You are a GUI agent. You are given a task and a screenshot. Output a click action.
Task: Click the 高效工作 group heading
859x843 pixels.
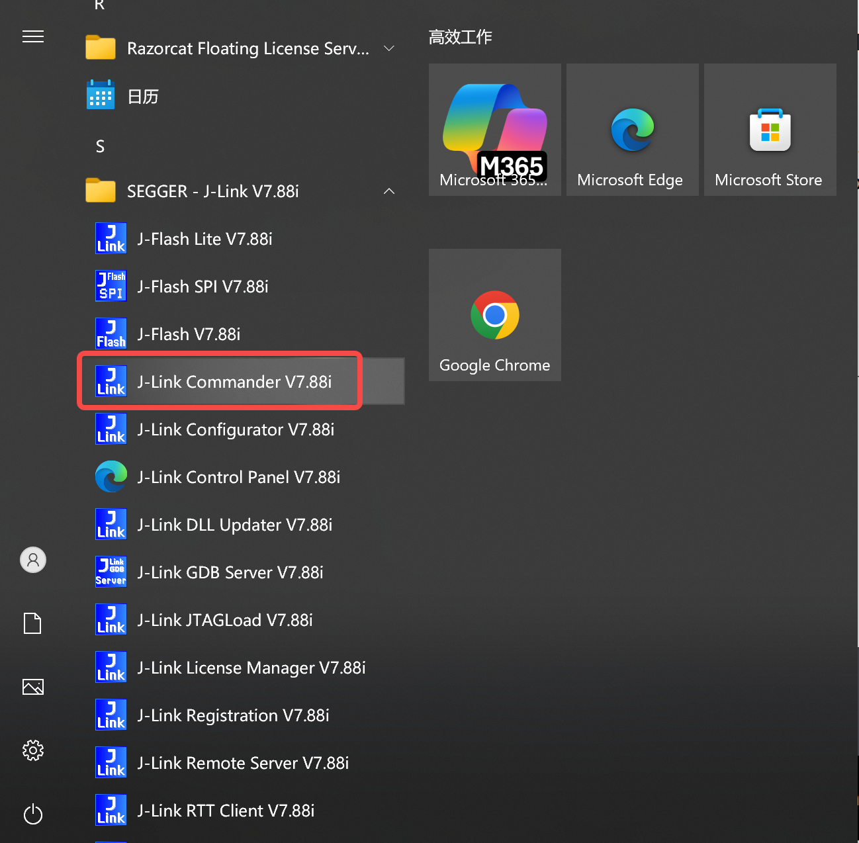tap(461, 37)
